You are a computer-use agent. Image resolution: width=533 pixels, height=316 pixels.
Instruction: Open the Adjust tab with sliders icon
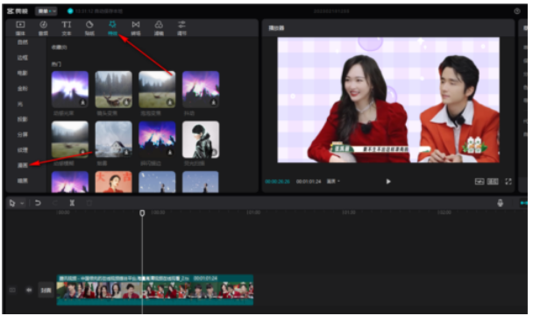coord(181,27)
